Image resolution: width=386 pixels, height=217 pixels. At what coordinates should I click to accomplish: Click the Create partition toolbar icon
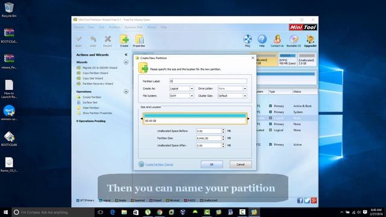pos(124,41)
